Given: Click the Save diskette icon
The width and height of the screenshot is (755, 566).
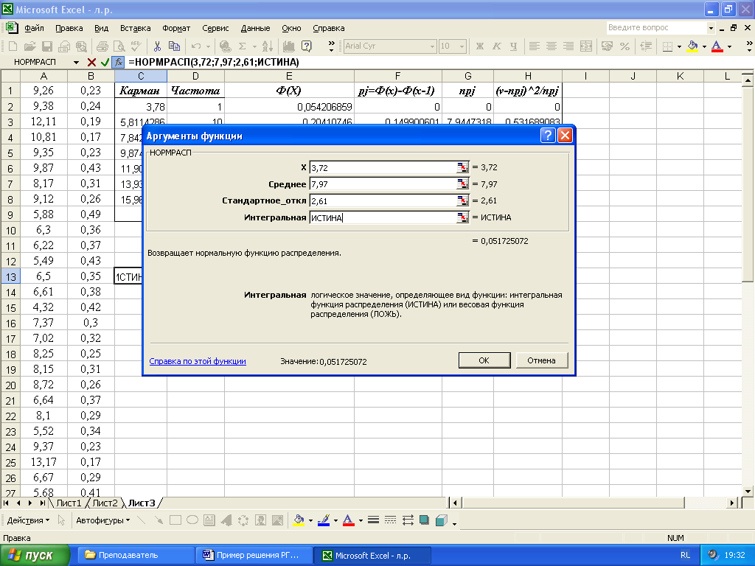Looking at the screenshot, I should pos(46,46).
